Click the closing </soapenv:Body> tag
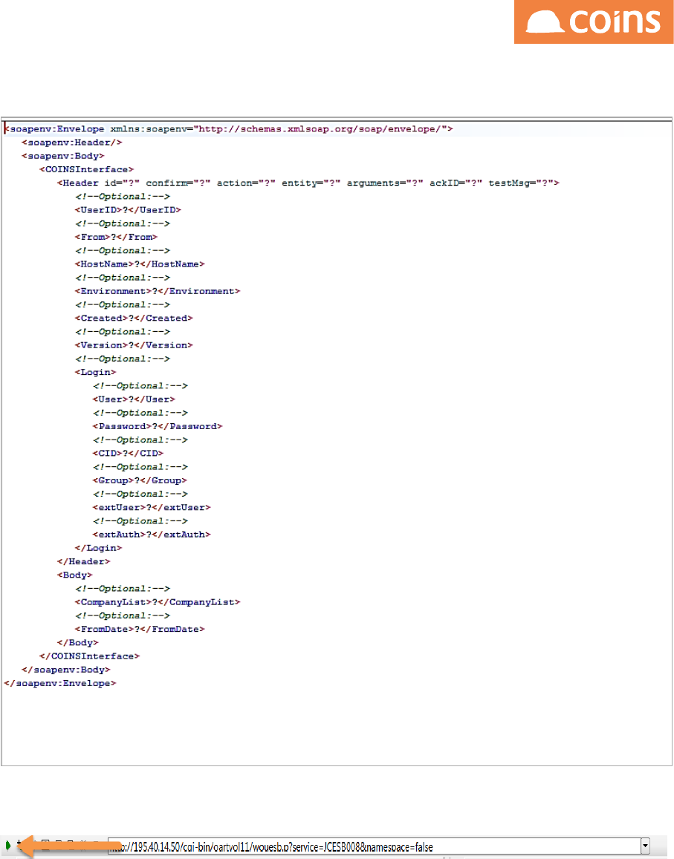This screenshot has height=859, width=674. pyautogui.click(x=66, y=670)
